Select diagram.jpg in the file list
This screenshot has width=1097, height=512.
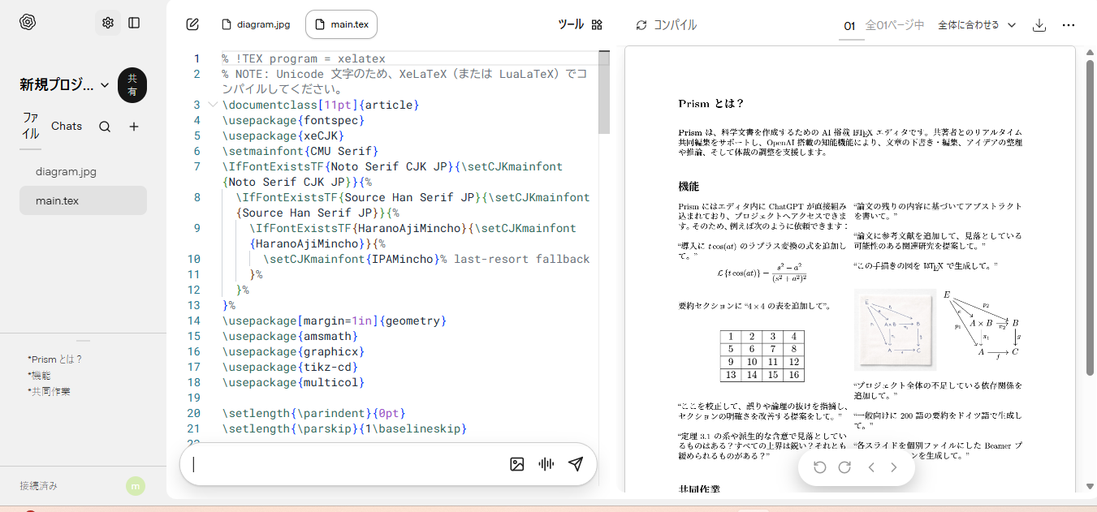pyautogui.click(x=66, y=171)
